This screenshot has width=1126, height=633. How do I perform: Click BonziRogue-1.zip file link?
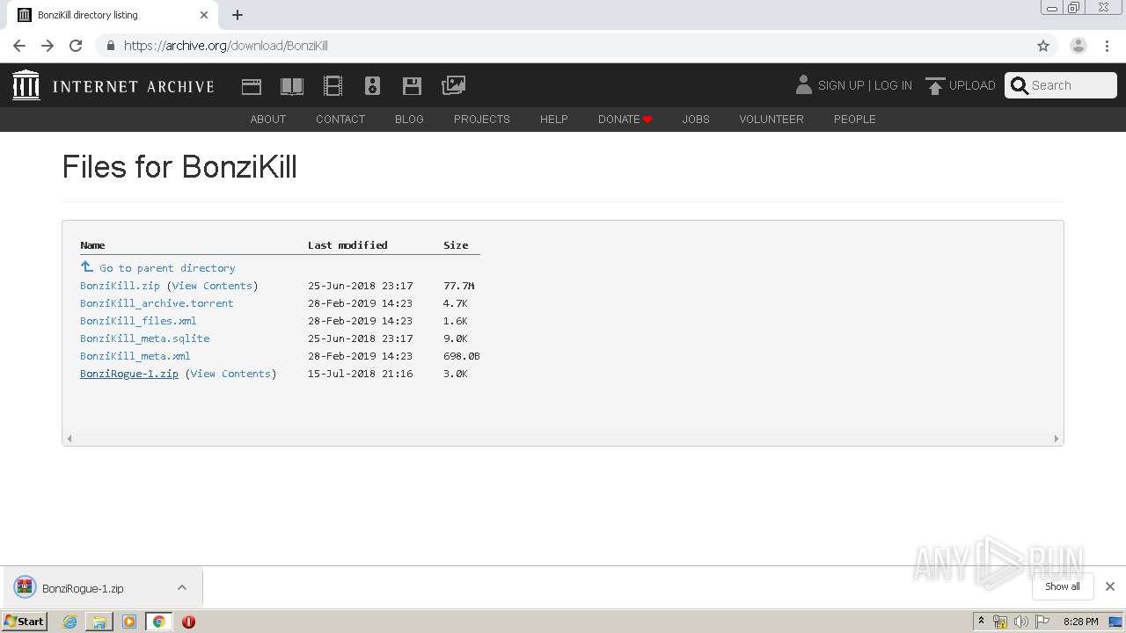coord(129,374)
